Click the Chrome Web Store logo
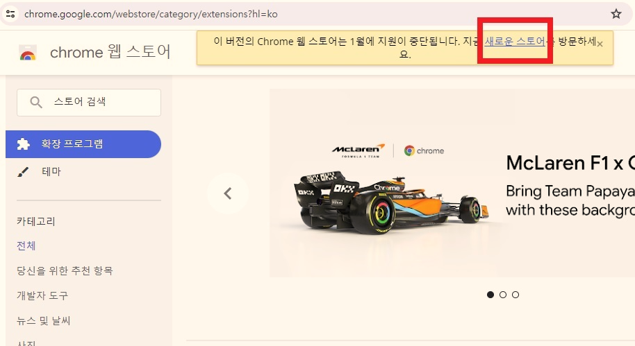This screenshot has height=346, width=635. [x=28, y=53]
